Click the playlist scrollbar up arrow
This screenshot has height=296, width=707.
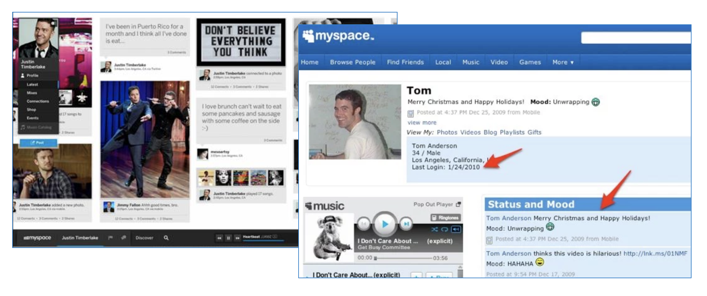pyautogui.click(x=460, y=267)
